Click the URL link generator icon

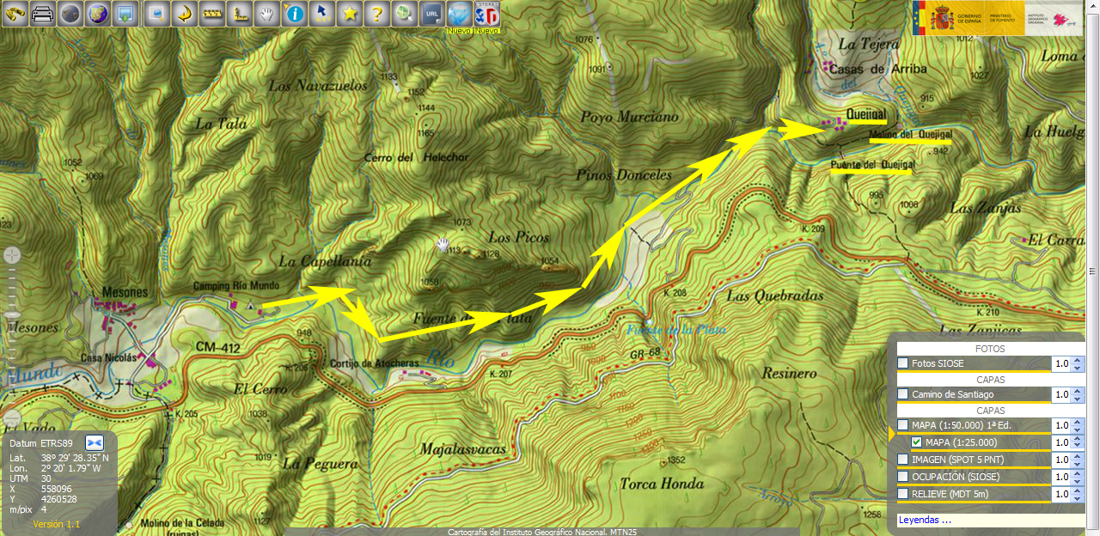pos(431,14)
